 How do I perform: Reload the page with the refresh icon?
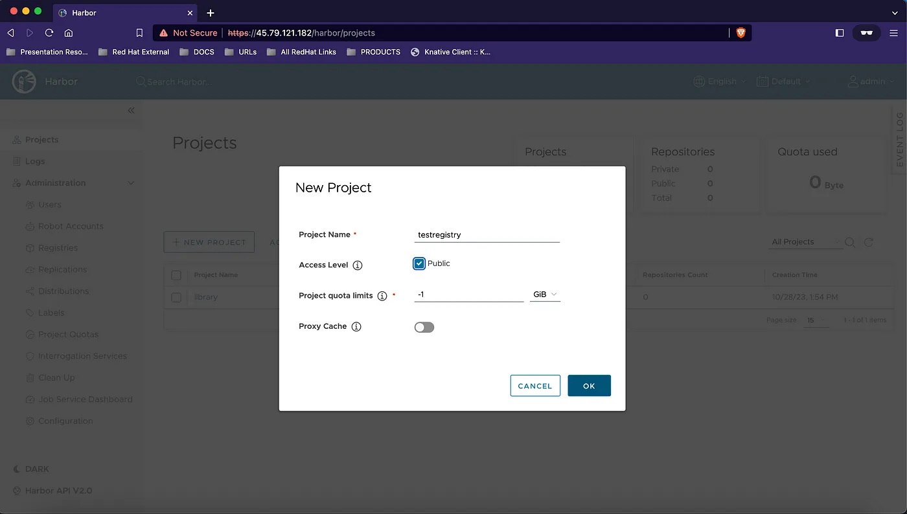pos(49,32)
